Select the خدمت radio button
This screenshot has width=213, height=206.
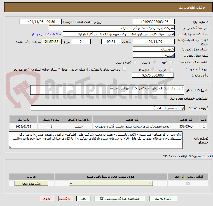155,62
